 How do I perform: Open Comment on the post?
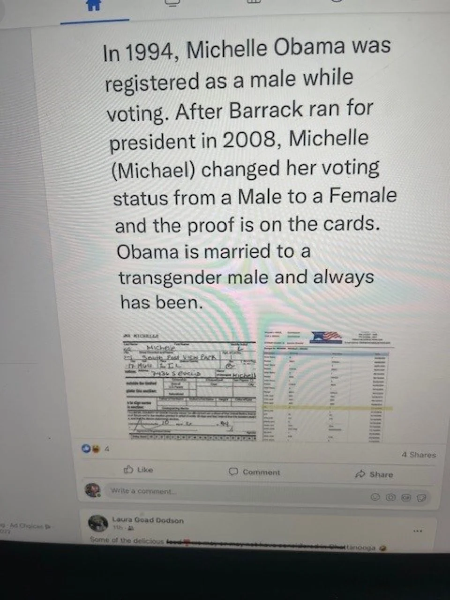click(x=254, y=472)
